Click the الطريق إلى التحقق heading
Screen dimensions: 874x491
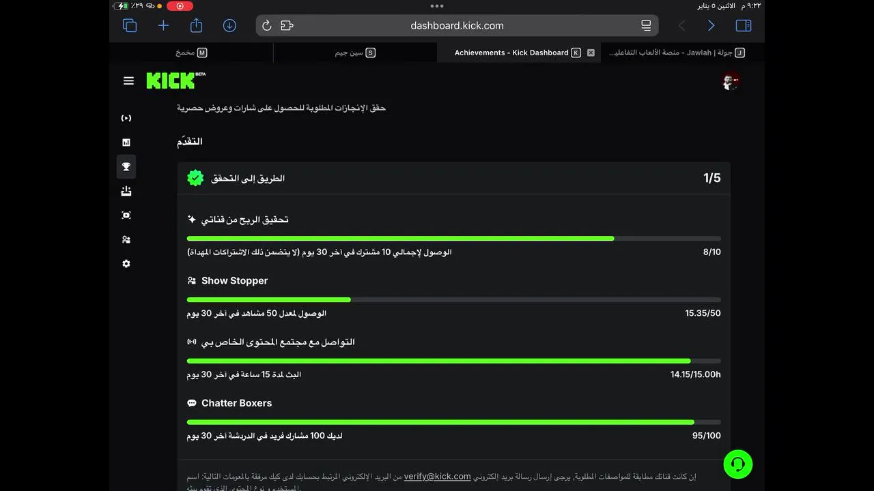coord(248,178)
